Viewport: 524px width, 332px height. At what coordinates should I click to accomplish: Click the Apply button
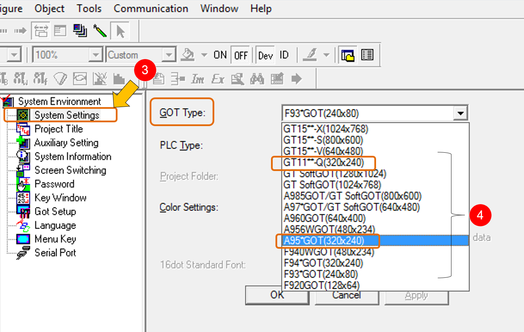[x=417, y=297]
